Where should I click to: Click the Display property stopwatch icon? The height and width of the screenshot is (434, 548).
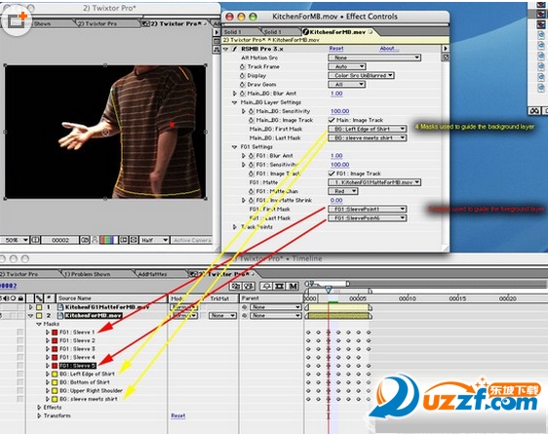[243, 75]
